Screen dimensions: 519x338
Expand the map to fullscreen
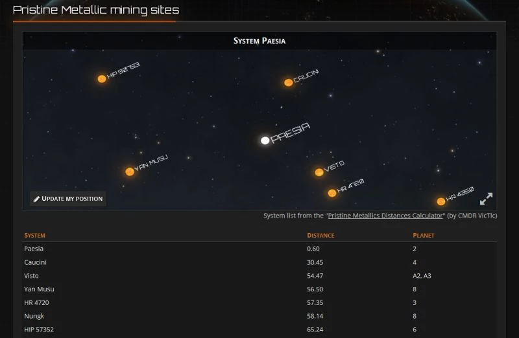(486, 198)
